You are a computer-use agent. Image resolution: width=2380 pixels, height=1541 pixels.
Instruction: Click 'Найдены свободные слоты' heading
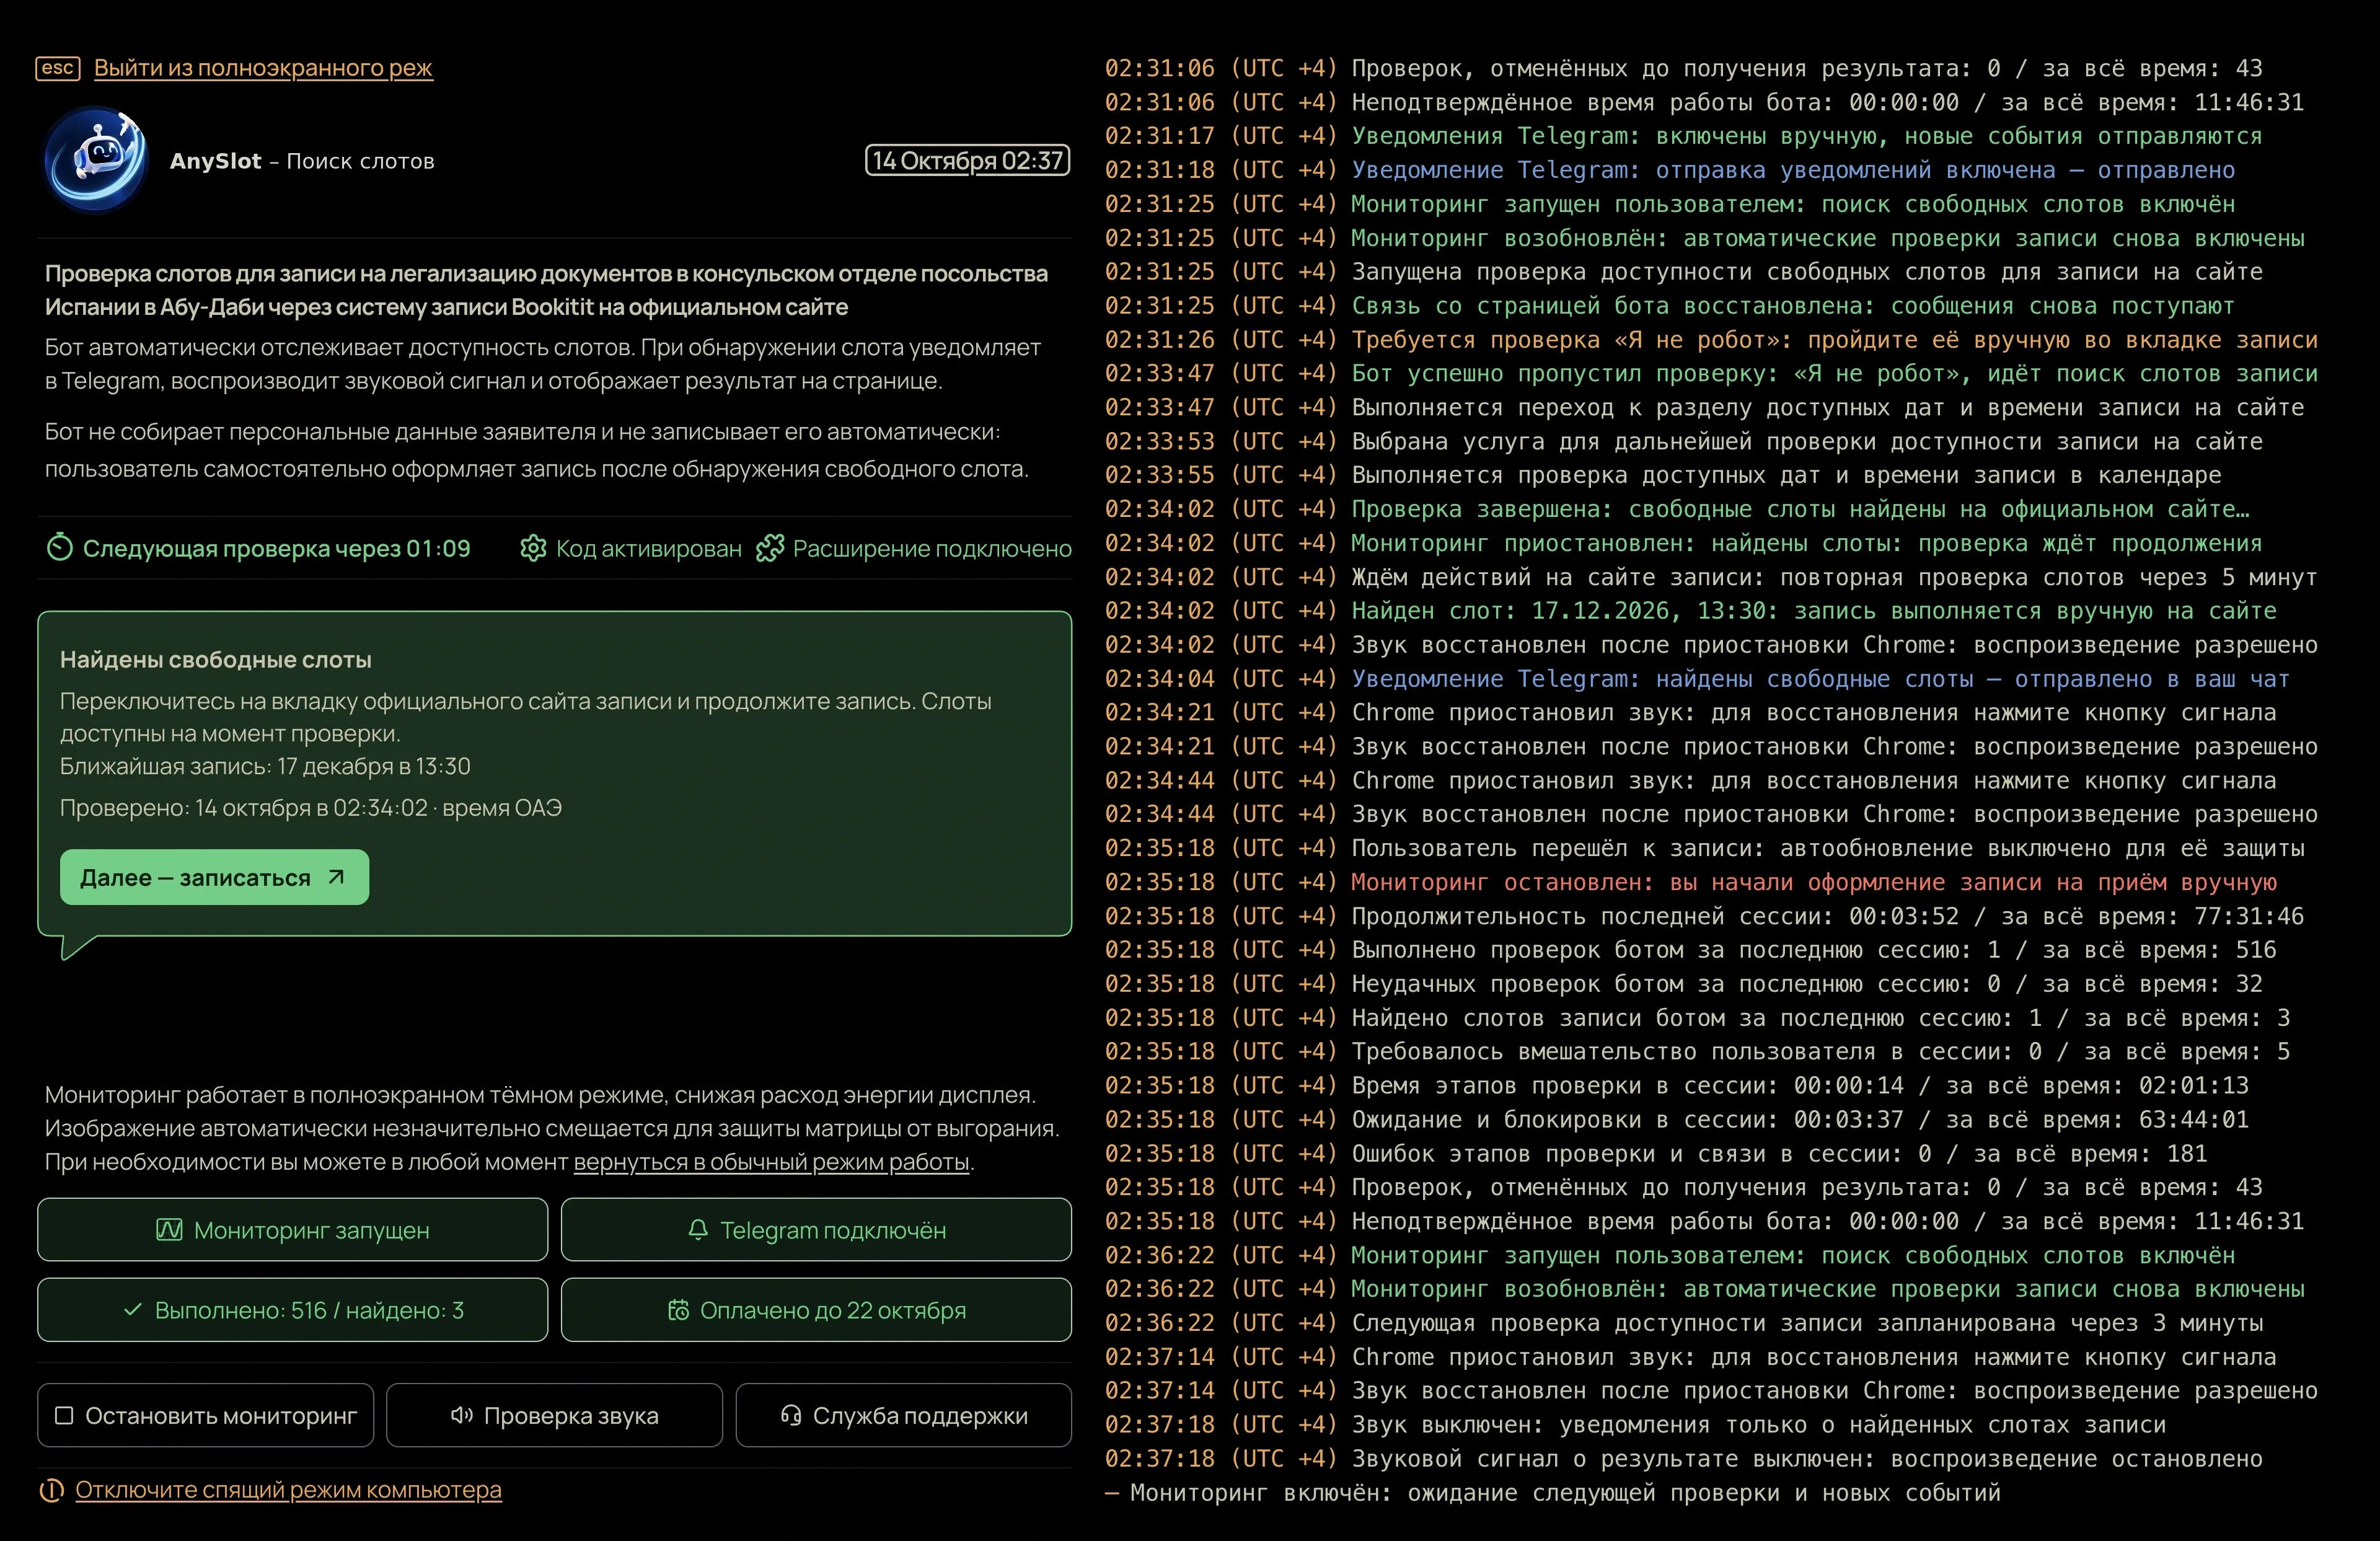click(216, 659)
